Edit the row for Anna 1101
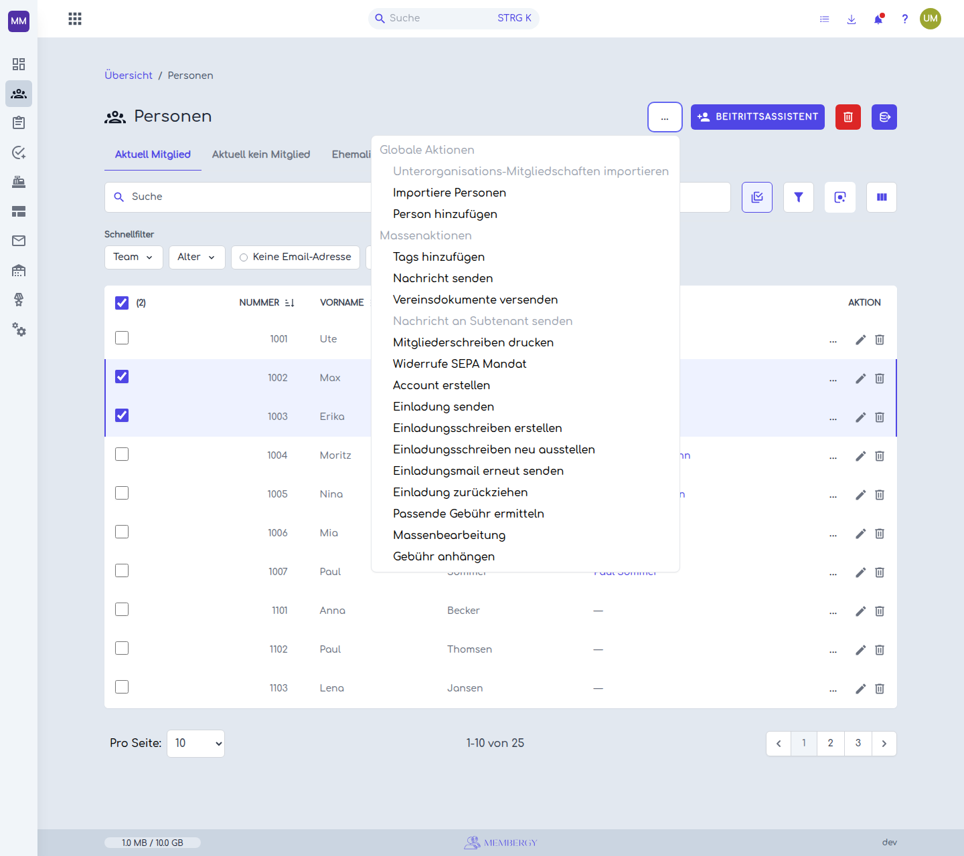The image size is (964, 856). 861,611
